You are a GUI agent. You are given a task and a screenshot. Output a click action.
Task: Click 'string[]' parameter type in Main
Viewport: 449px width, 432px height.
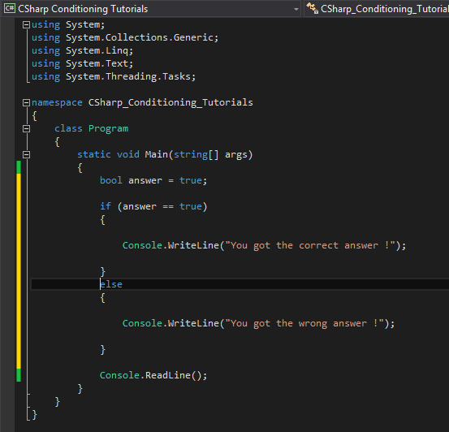196,155
